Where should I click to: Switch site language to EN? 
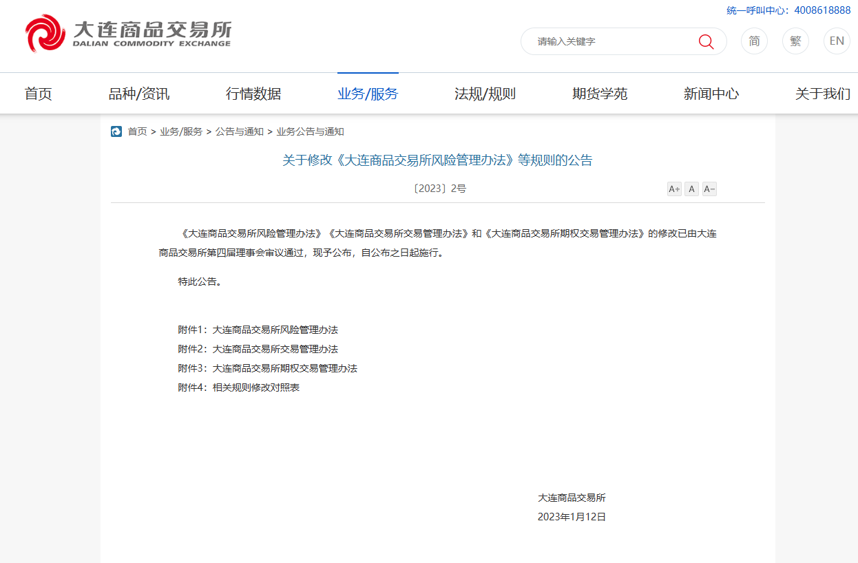pyautogui.click(x=837, y=41)
